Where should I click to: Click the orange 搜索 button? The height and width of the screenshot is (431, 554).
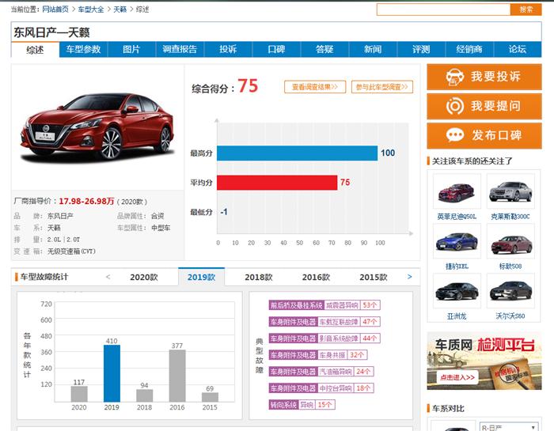point(526,9)
